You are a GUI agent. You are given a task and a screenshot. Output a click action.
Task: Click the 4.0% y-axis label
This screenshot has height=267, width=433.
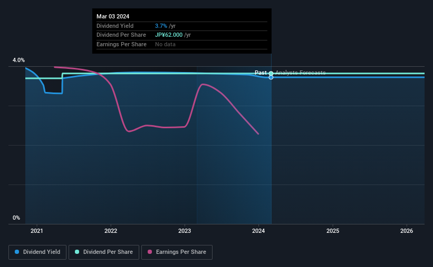click(x=18, y=60)
